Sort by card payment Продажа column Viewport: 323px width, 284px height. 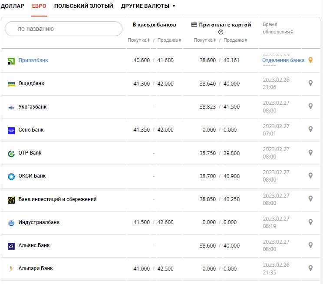[x=235, y=40]
